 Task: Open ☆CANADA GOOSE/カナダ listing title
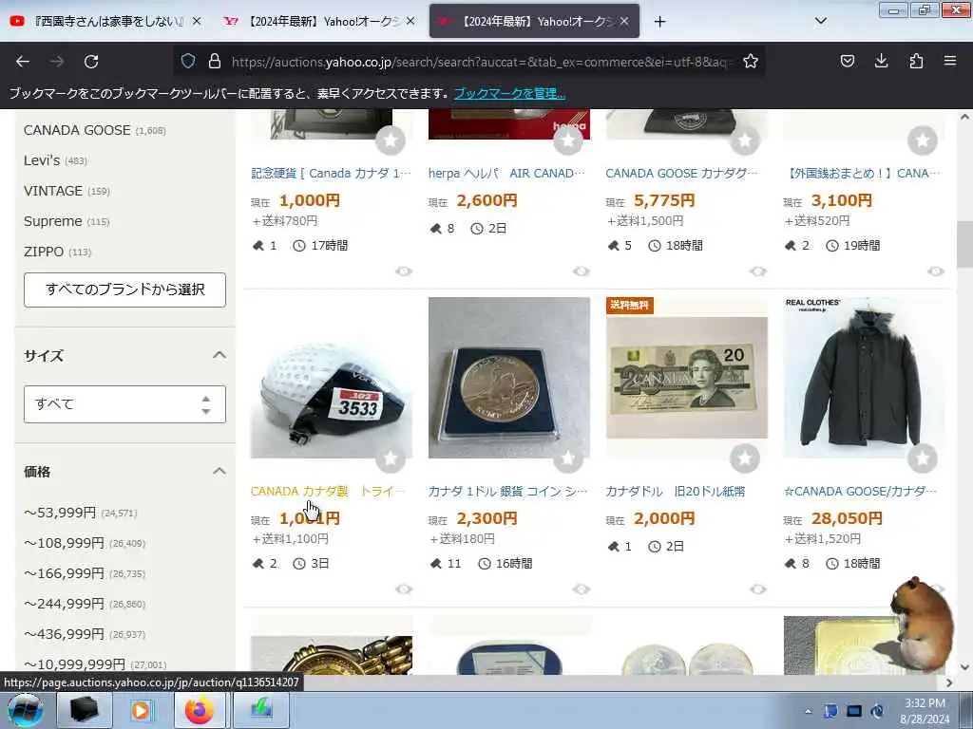click(x=860, y=492)
